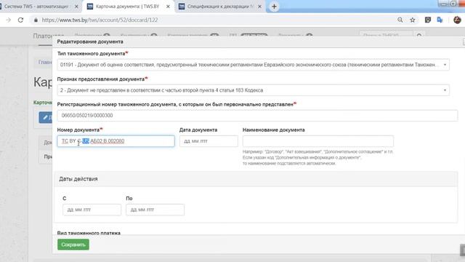Close the 'Карточка документа' tab
Image resolution: width=465 pixels, height=262 pixels.
(x=168, y=7)
